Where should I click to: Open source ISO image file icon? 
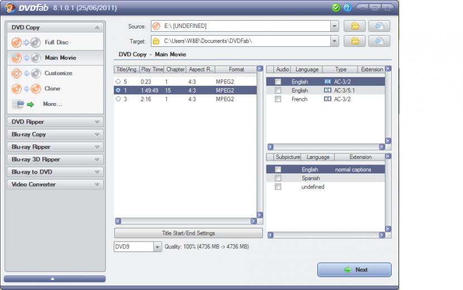coord(379,26)
